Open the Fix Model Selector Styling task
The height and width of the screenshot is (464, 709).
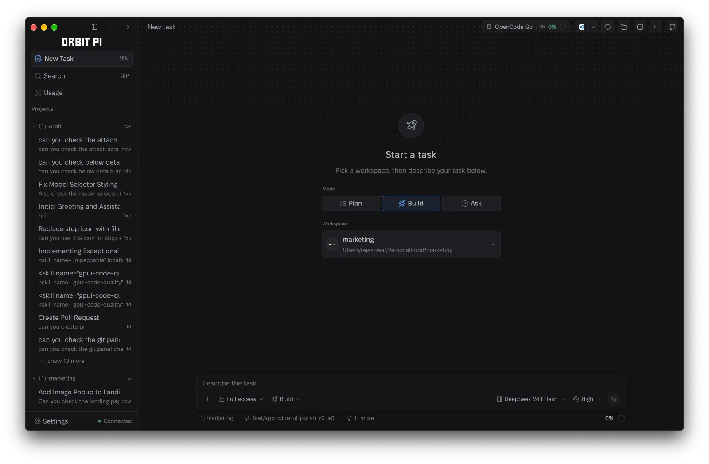point(84,189)
